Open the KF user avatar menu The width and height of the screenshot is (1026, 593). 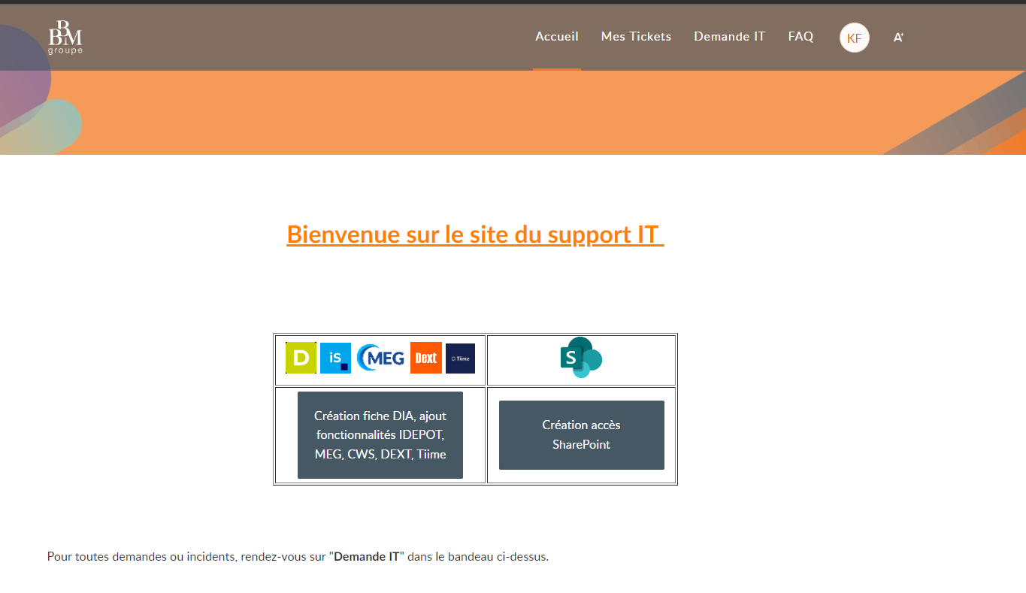click(854, 38)
